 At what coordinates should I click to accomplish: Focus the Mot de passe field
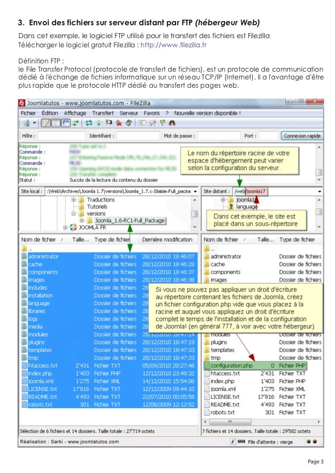(218, 136)
